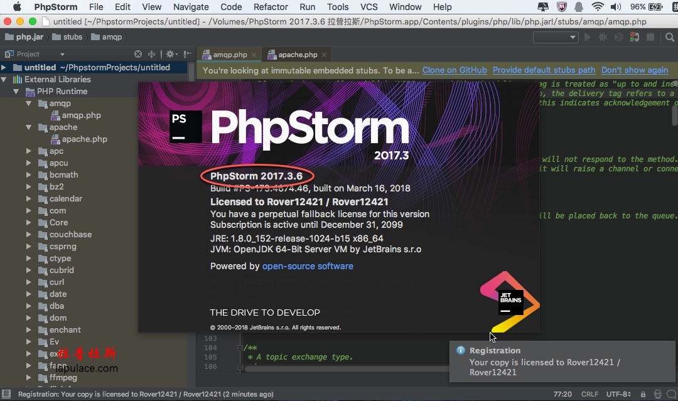Image resolution: width=678 pixels, height=401 pixels.
Task: Collapse the amqp folder
Action: point(28,104)
